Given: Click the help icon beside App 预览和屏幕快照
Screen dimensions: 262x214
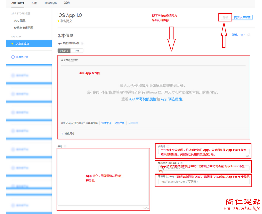Looking at the screenshot, I should click(x=82, y=44).
